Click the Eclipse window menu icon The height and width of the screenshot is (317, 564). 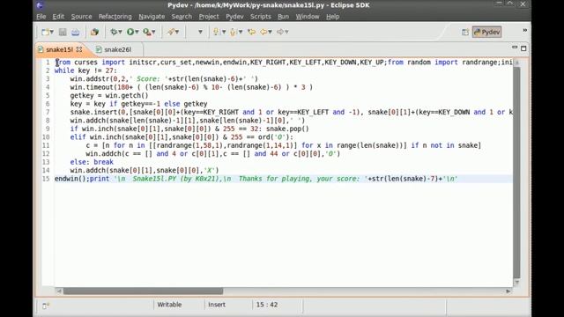40,5
